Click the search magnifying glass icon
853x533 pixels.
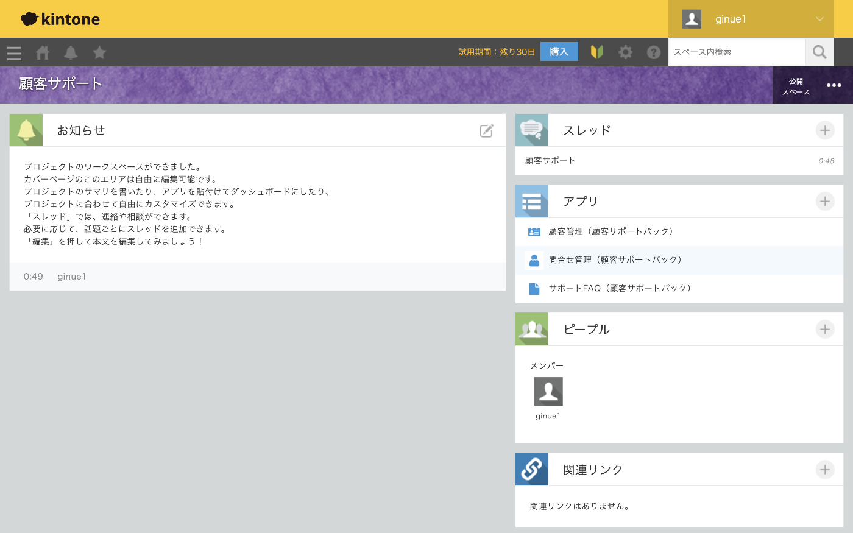tap(819, 52)
